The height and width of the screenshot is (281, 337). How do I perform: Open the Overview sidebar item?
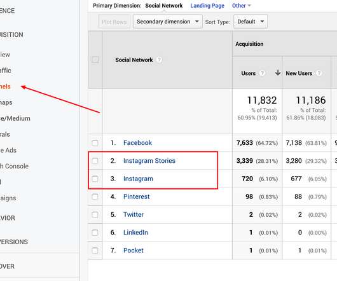coord(5,55)
